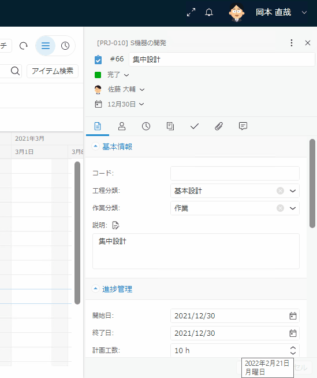
Task: Open the comments speech bubble tab
Action: pyautogui.click(x=243, y=126)
